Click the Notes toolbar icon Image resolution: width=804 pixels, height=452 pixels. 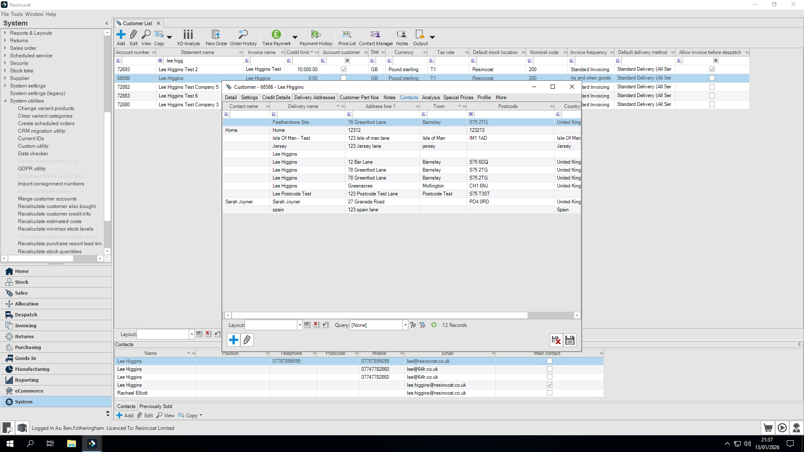pyautogui.click(x=402, y=37)
